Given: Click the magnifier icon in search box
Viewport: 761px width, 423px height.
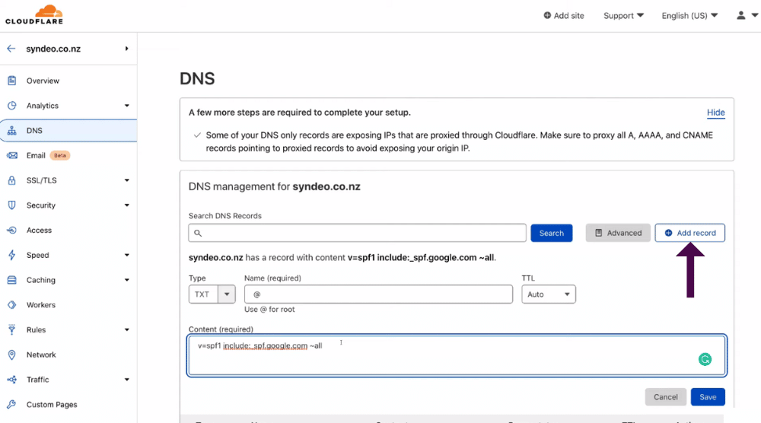Looking at the screenshot, I should (198, 233).
